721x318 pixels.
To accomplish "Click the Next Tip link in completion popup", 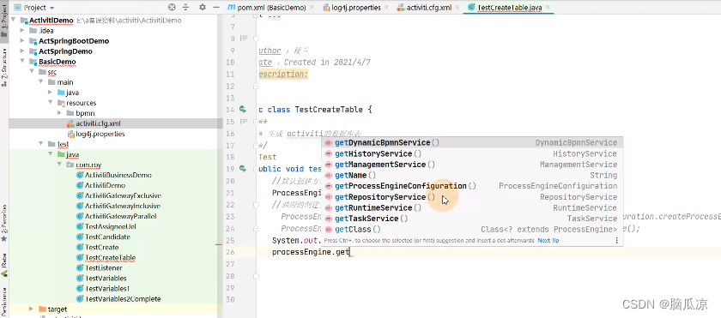I will (x=548, y=241).
